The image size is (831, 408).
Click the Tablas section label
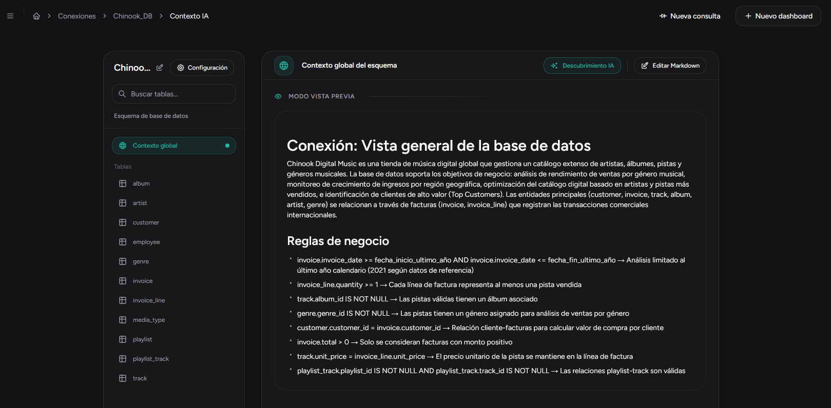tap(123, 167)
